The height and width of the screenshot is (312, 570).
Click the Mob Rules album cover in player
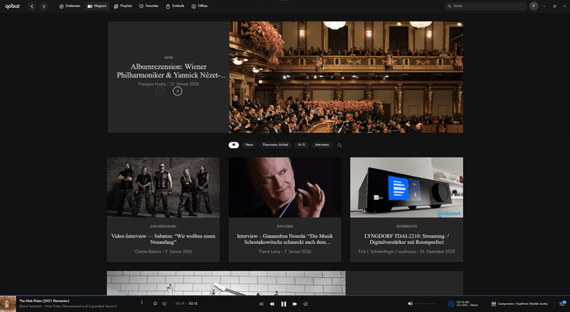coord(8,304)
